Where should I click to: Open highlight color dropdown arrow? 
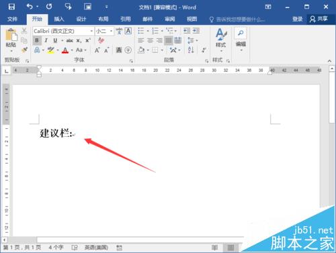point(58,50)
